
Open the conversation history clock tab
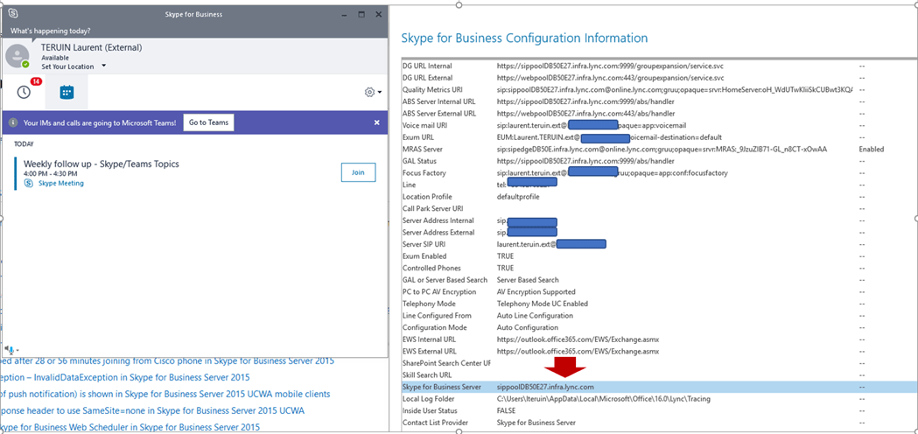click(24, 92)
